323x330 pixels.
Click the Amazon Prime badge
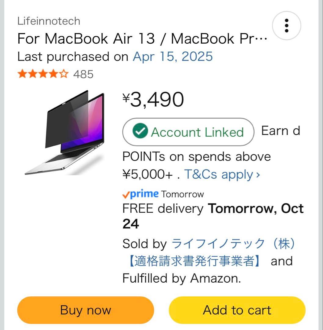140,193
